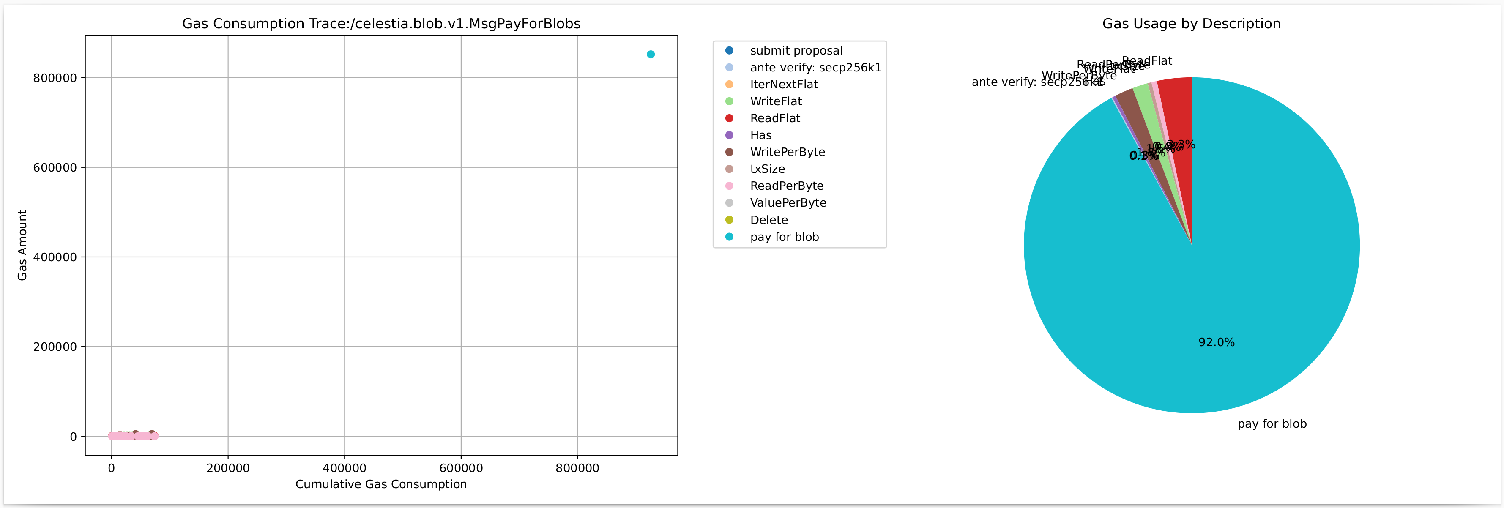Click the 'WriteFlat' green legend dot
Screen dimensions: 1504x508
click(730, 101)
